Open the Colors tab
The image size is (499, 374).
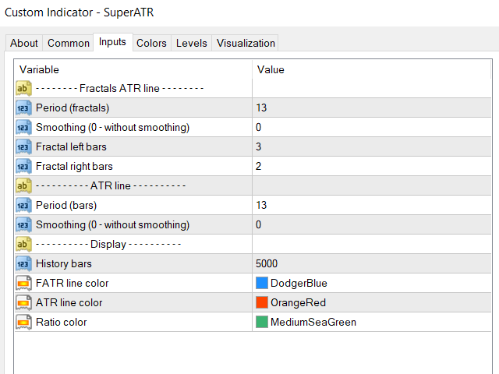(x=151, y=43)
